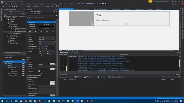Click the Save All toolbar icon
Screen dimensions: 184x103
coord(17,6)
